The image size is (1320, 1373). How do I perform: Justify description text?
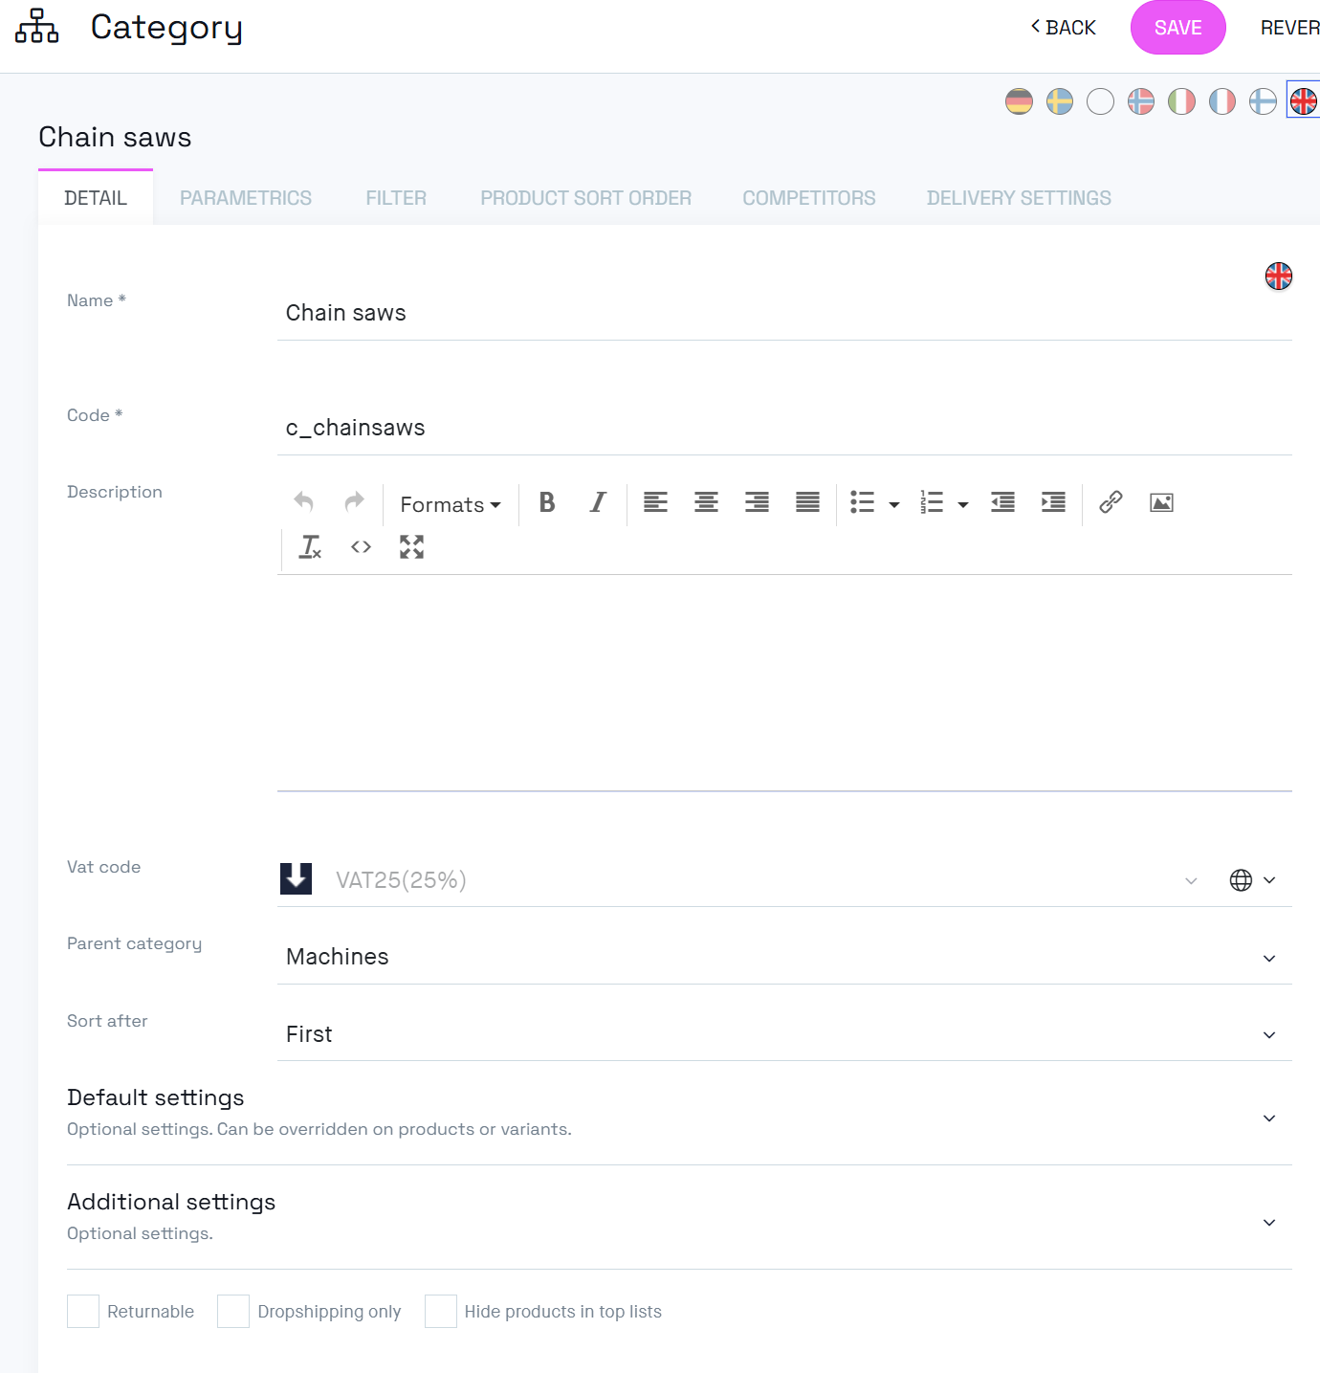pos(807,502)
